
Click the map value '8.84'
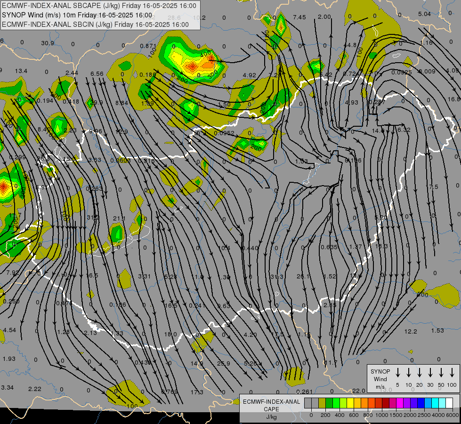(121, 103)
